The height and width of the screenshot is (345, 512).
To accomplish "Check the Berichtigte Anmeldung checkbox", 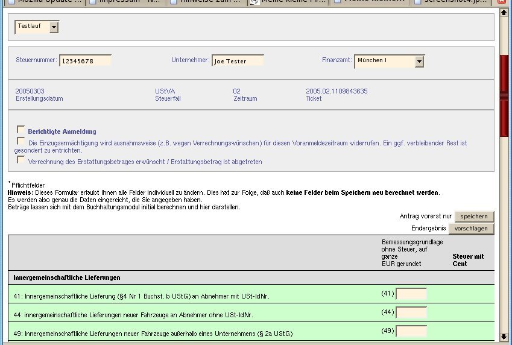I will pos(21,130).
